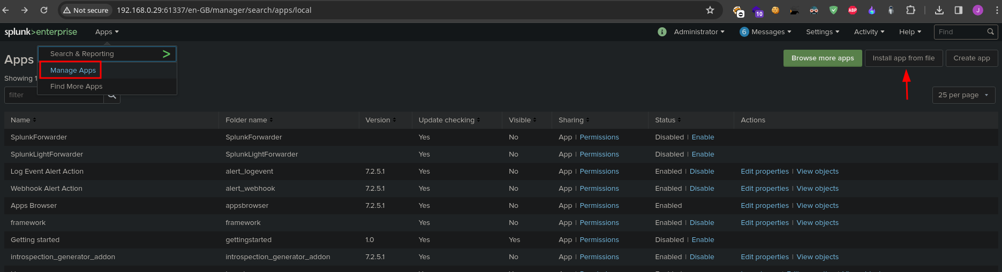Viewport: 1002px width, 272px height.
Task: Open the Settings dropdown
Action: [x=823, y=32]
